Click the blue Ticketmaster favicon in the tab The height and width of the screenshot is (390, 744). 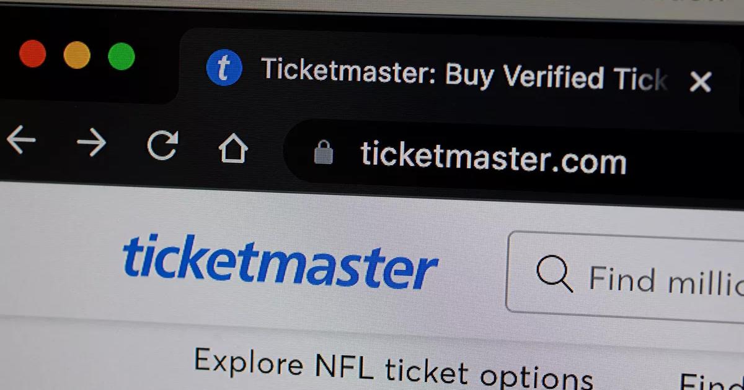(x=223, y=67)
